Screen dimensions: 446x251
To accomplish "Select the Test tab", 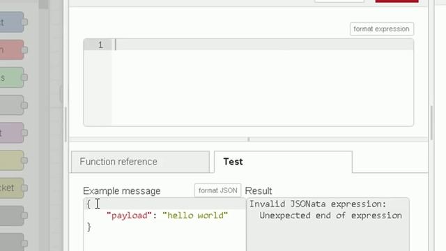I will (x=283, y=162).
